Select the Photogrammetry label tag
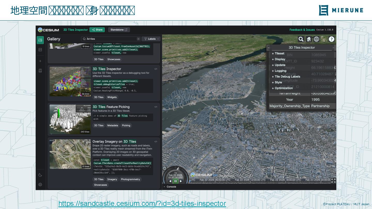 tap(130, 179)
